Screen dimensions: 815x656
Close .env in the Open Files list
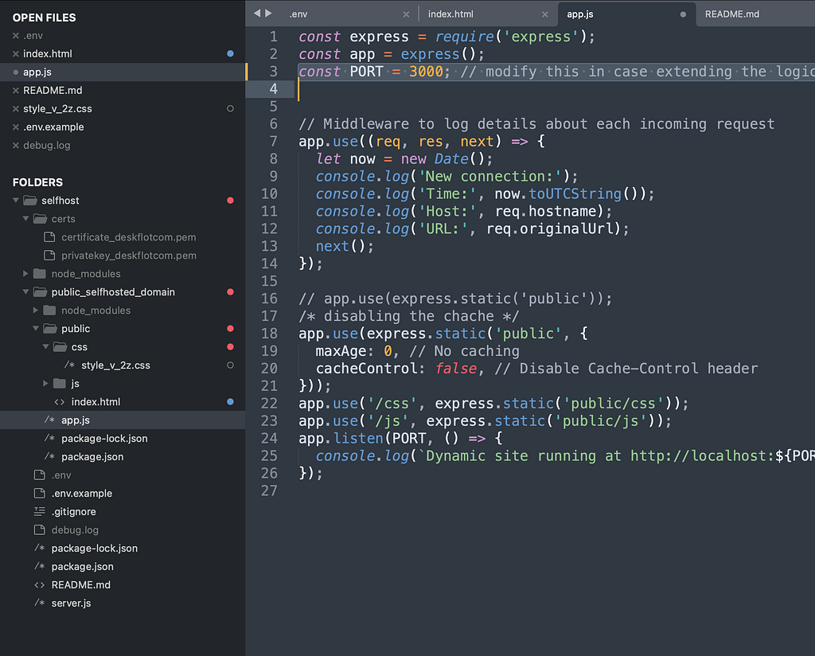(x=16, y=36)
